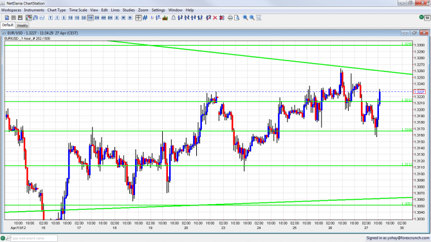Select the 2H time scale button
The width and height of the screenshot is (431, 242).
click(96, 18)
